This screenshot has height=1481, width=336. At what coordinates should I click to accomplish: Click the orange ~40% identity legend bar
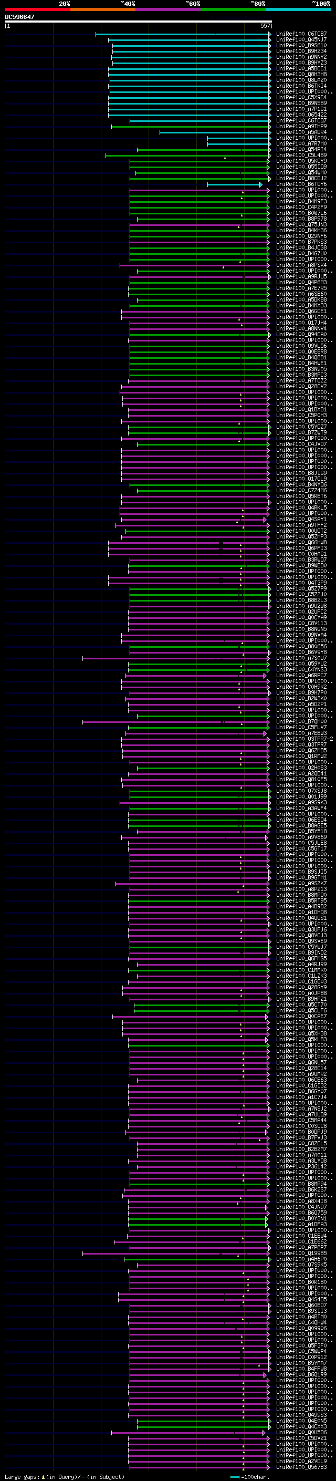103,9
